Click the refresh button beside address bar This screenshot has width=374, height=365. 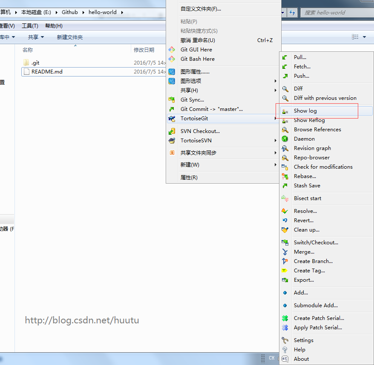[292, 13]
